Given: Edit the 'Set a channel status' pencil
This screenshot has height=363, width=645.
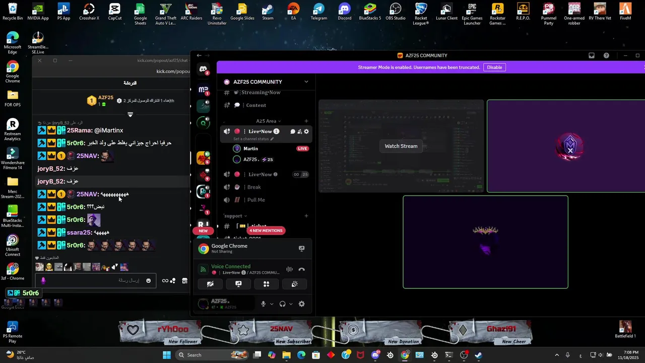Looking at the screenshot, I should [272, 139].
